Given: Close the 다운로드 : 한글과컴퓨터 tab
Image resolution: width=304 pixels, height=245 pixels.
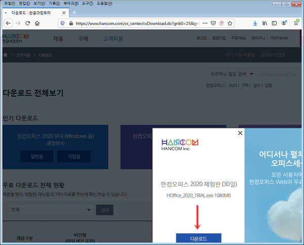Looking at the screenshot, I should [x=64, y=13].
